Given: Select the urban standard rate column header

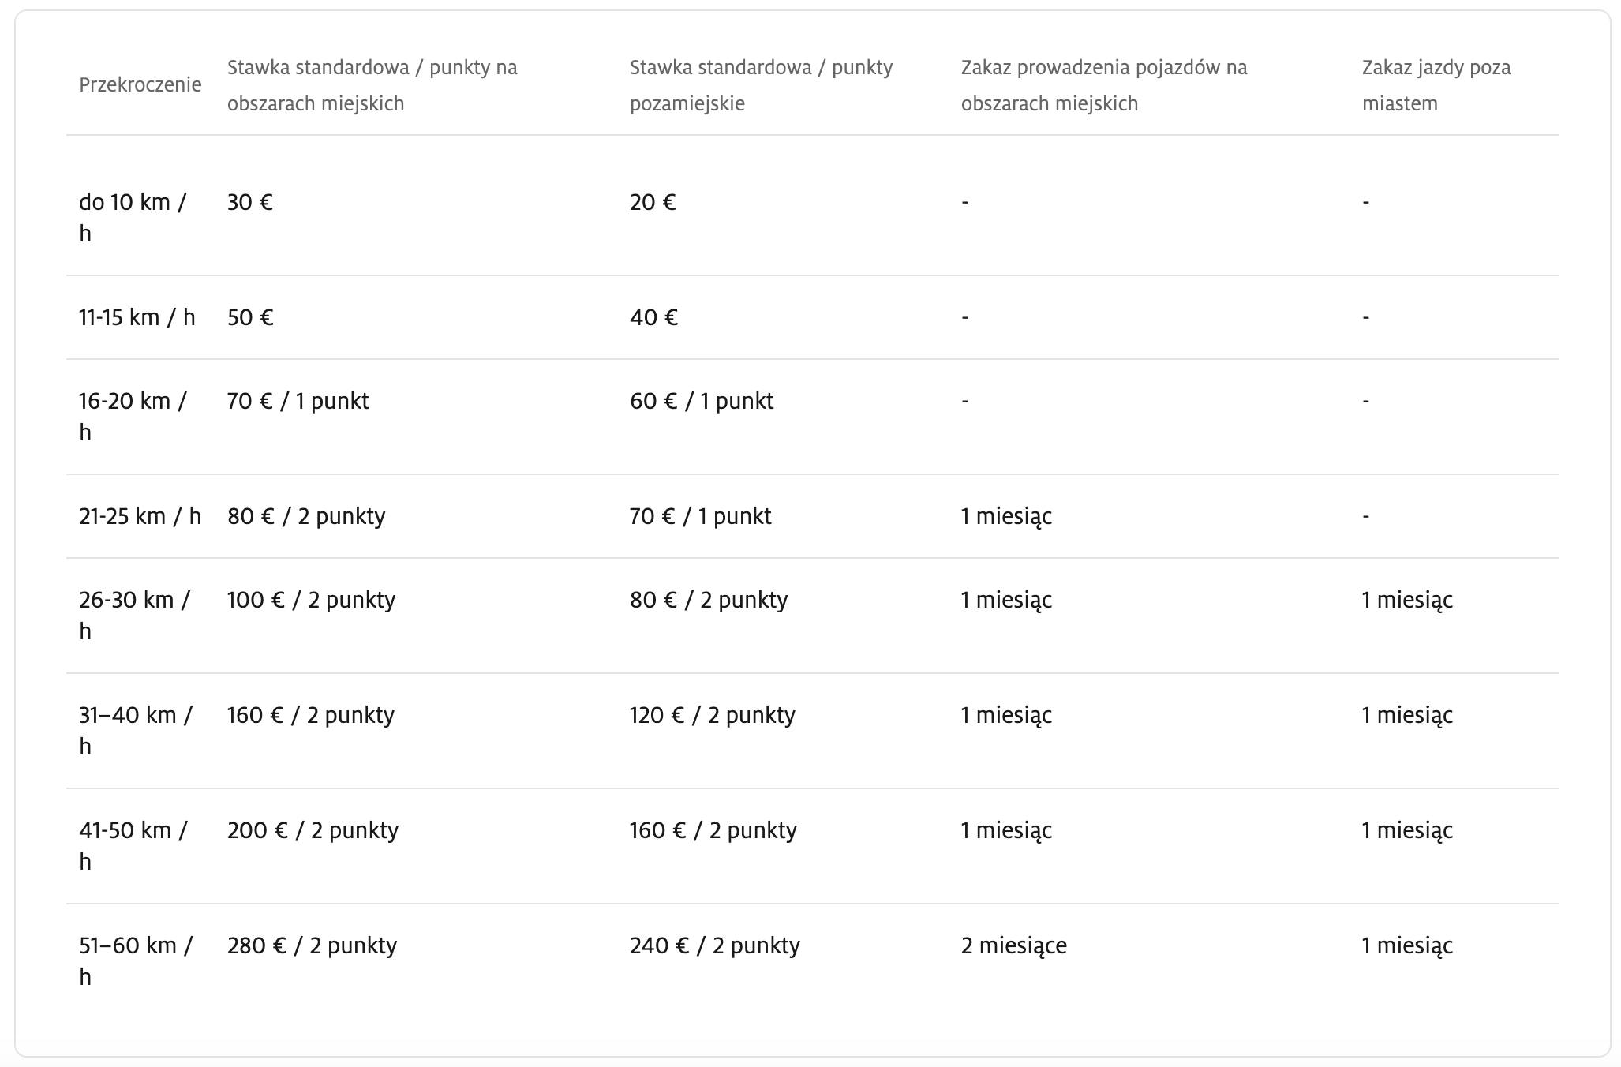Looking at the screenshot, I should click(372, 85).
